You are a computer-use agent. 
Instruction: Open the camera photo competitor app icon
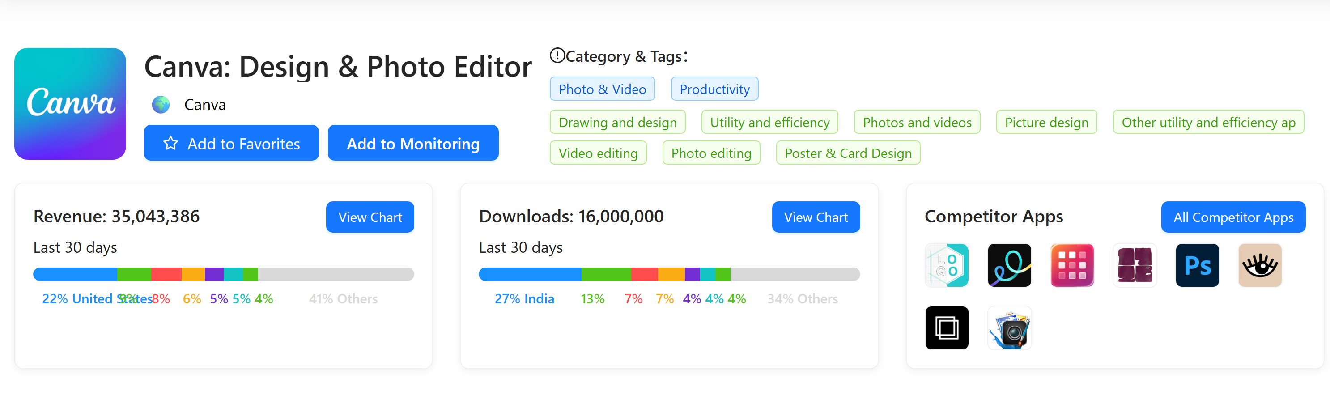point(1009,328)
